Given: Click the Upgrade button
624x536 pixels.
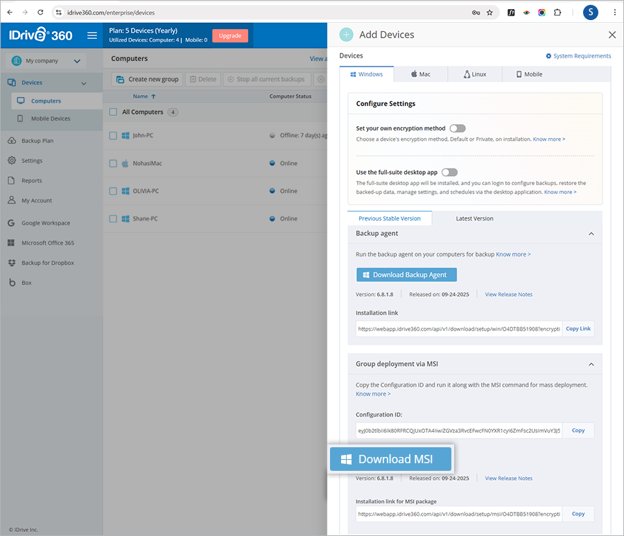Looking at the screenshot, I should point(230,35).
